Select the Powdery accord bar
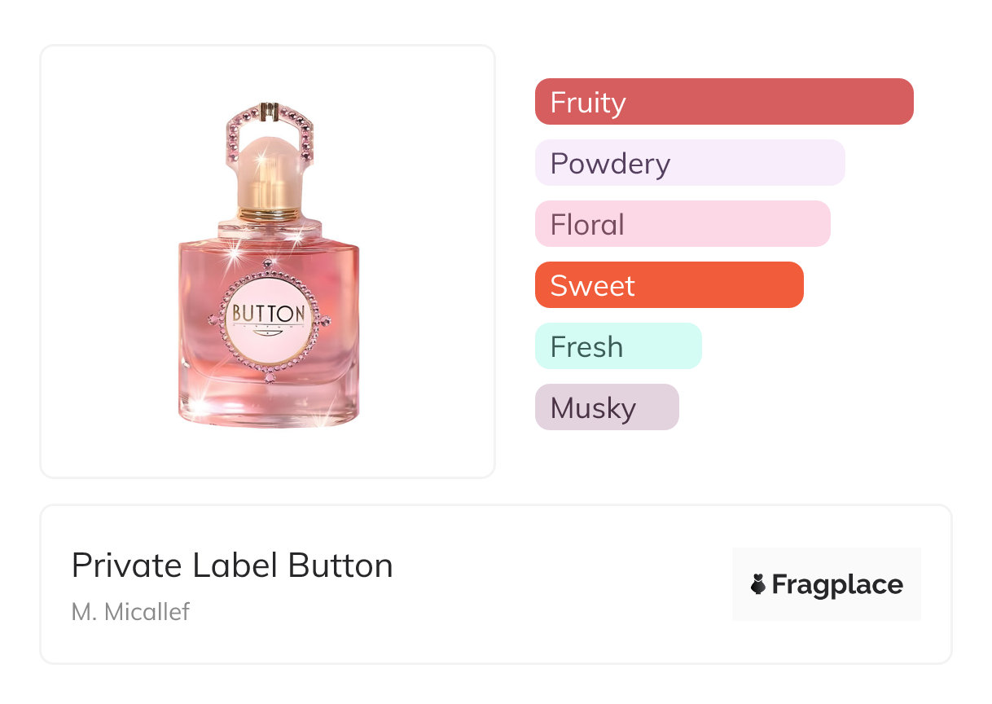Image resolution: width=992 pixels, height=704 pixels. (x=690, y=163)
